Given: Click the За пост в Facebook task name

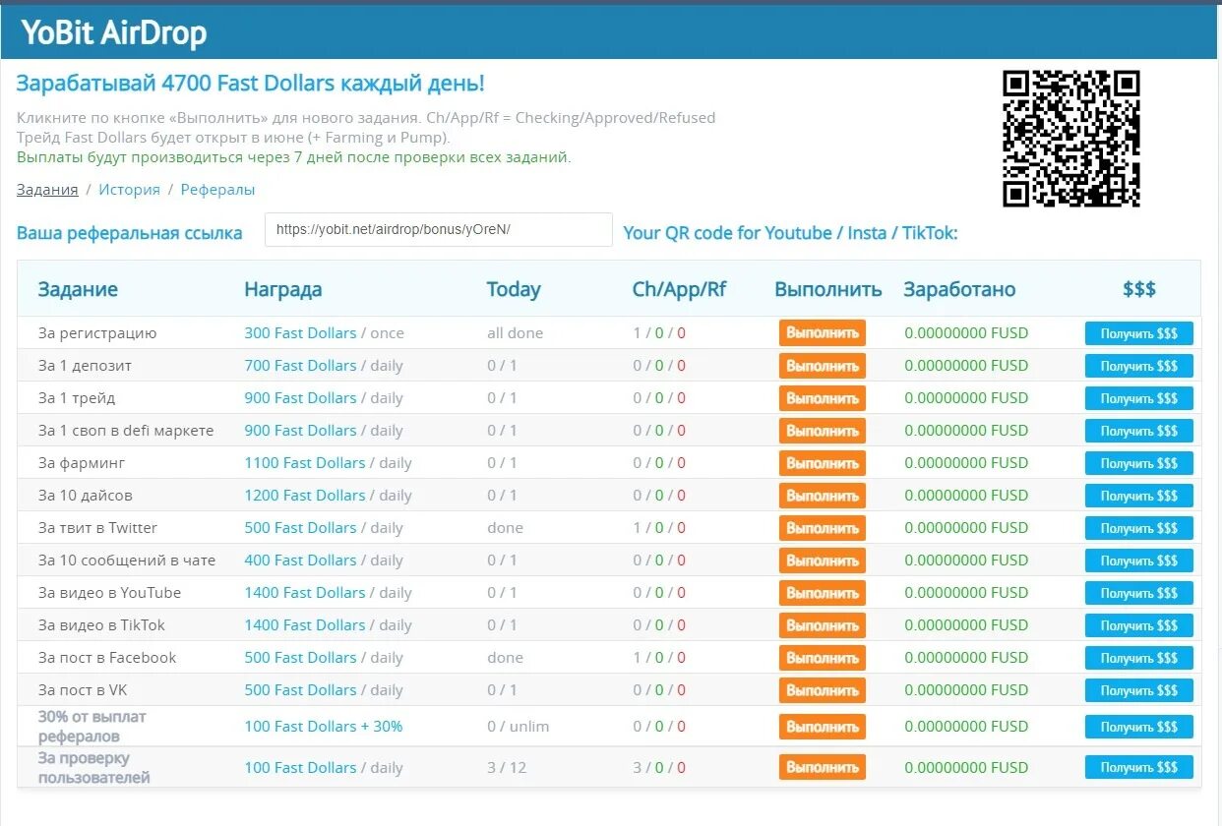Looking at the screenshot, I should point(107,657).
